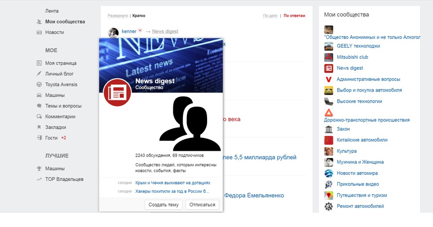This screenshot has height=227, width=433.
Task: Click the TOP Владельцев trend arrow icon
Action: pos(39,179)
